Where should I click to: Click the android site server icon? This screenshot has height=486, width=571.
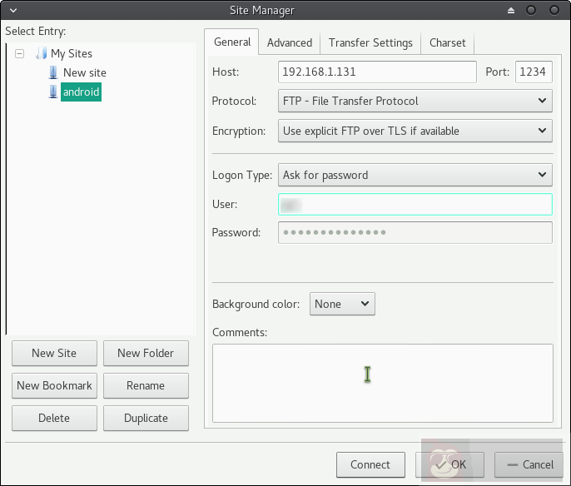[x=53, y=92]
